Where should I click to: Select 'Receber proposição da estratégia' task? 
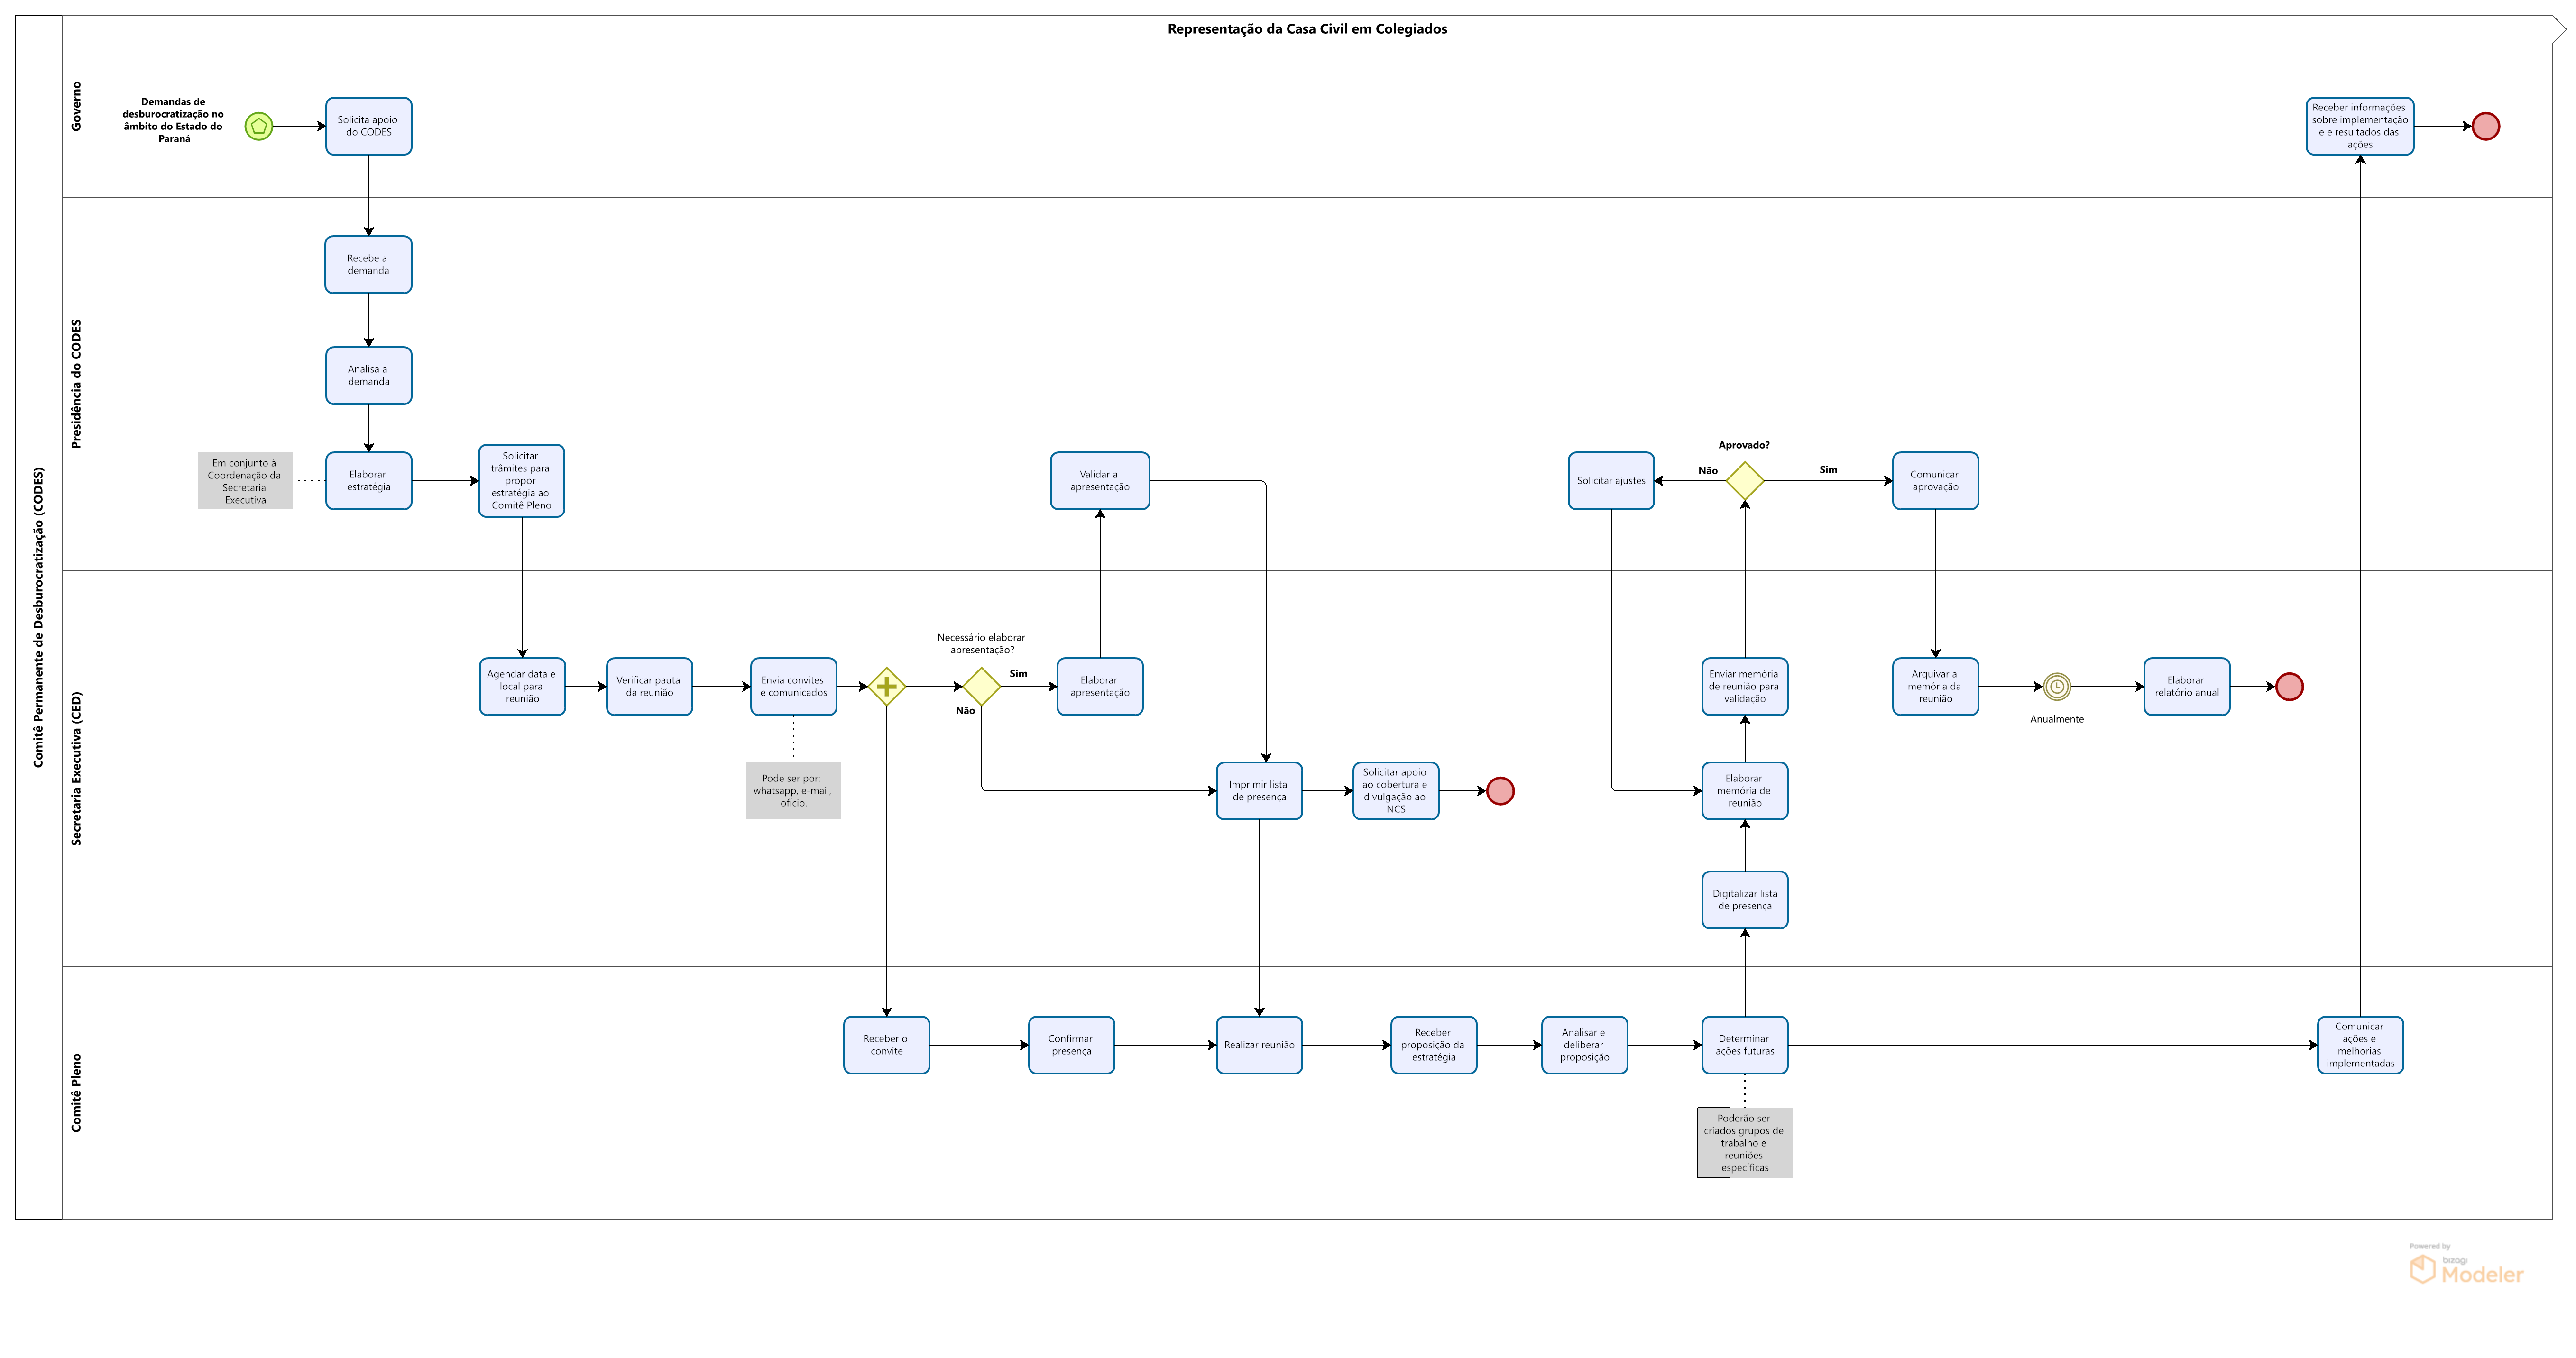coord(1434,1045)
